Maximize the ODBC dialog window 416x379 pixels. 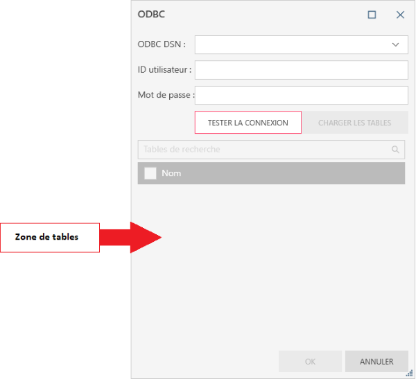pos(372,15)
